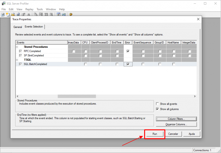Deselect the SP:StmtCompleted event checkbox
Viewport: 221px width, 153px height.
tap(20, 56)
